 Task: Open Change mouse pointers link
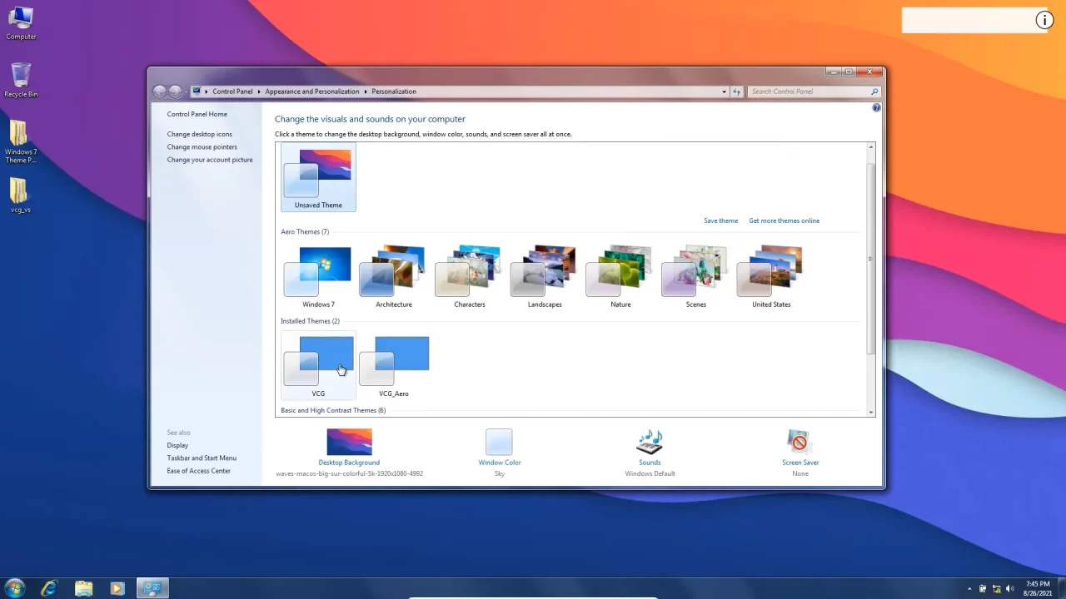[x=202, y=146]
